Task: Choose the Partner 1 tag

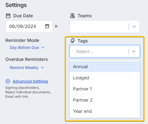Action: [x=105, y=89]
